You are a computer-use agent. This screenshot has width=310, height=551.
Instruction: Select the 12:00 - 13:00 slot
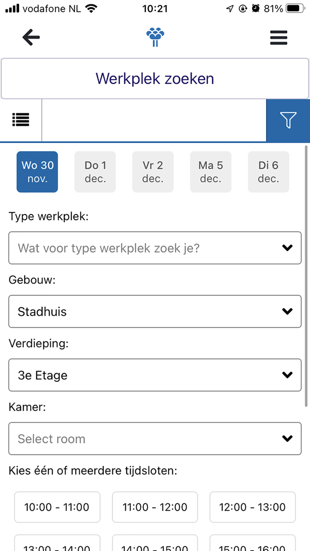click(x=252, y=507)
